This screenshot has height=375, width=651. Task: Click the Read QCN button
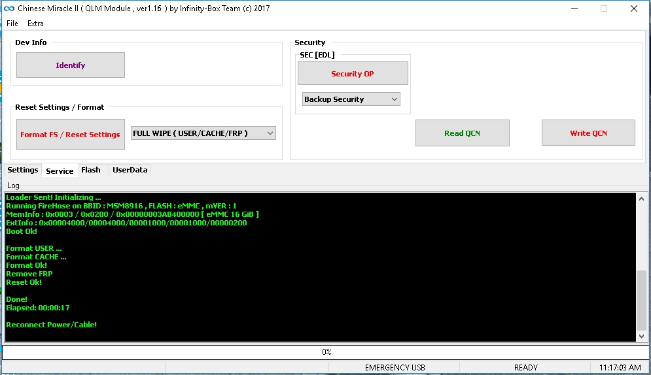tap(463, 133)
